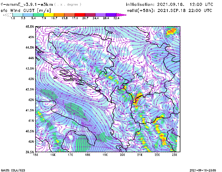The height and width of the screenshot is (172, 222).
Task: Click the 5.4 legend value
Action: click(33, 18)
